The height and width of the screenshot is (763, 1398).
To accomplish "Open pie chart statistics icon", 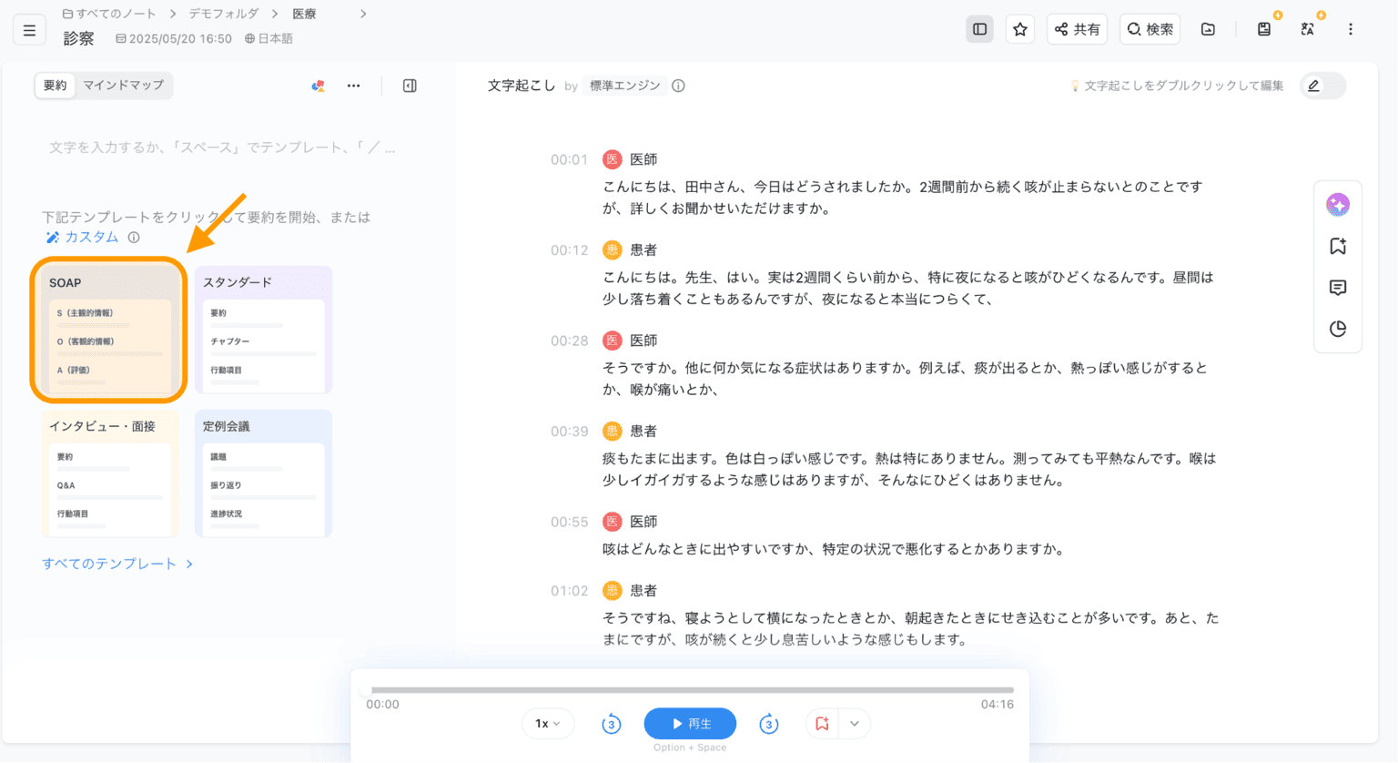I will pos(1337,329).
